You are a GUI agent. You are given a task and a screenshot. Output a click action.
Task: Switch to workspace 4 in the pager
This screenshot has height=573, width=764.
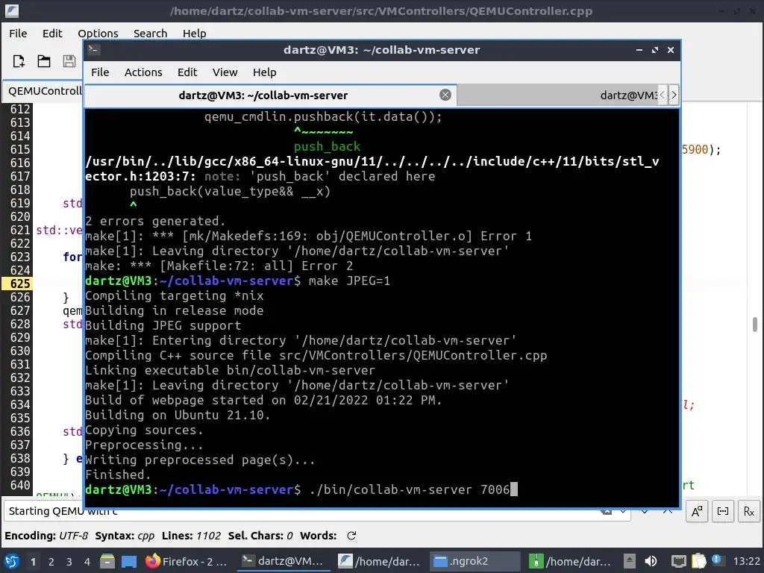coord(87,562)
